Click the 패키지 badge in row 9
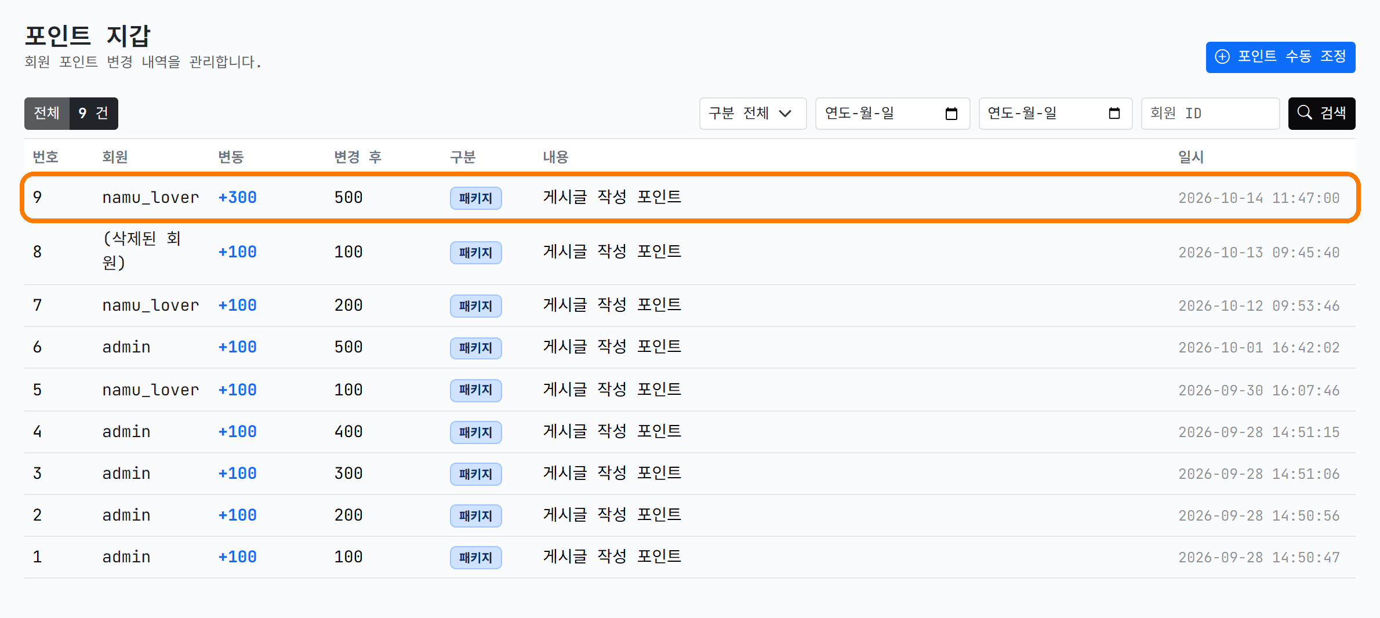Viewport: 1380px width, 618px height. point(475,198)
